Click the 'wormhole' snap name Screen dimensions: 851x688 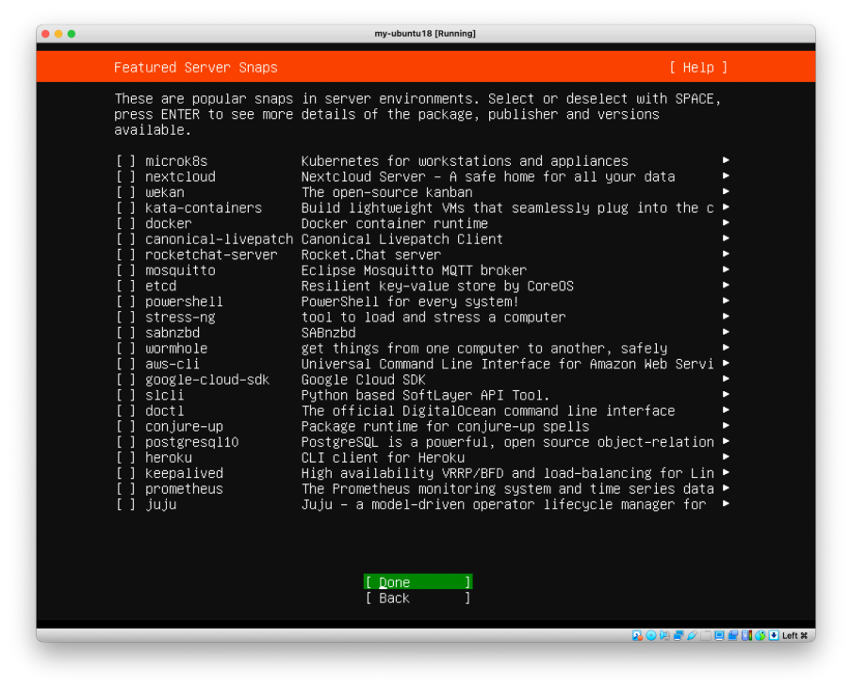[176, 349]
